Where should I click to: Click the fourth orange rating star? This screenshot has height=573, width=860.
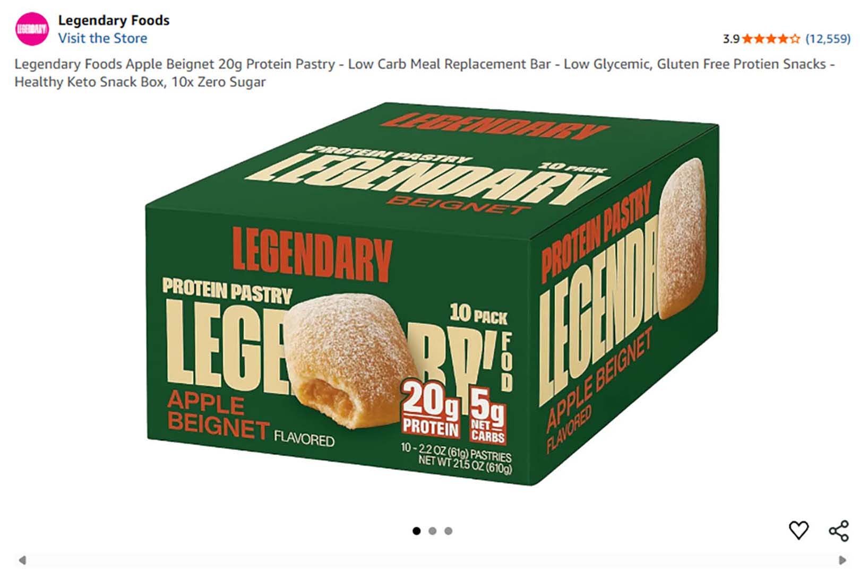pos(782,38)
